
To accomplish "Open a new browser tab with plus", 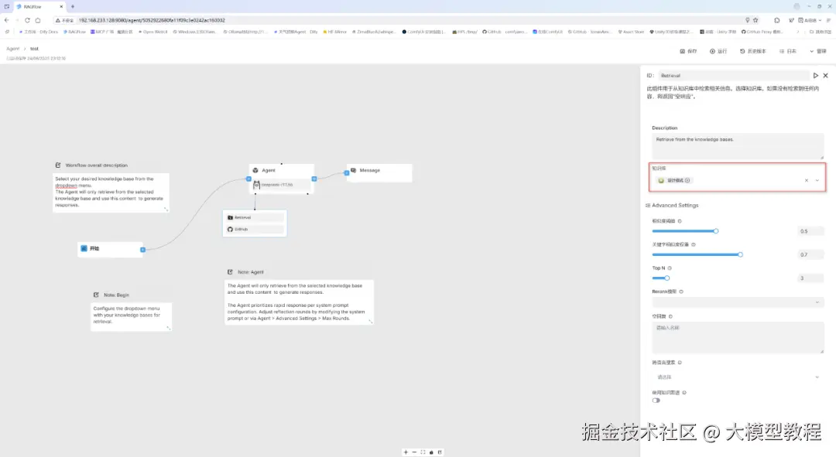I will pos(73,6).
